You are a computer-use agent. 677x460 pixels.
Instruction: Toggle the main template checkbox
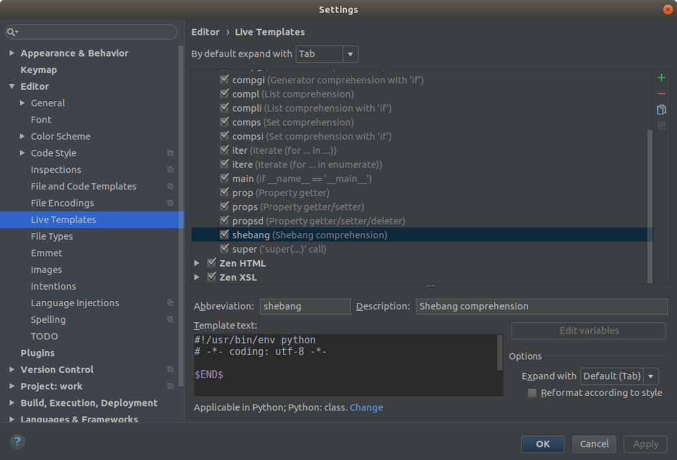[x=224, y=178]
